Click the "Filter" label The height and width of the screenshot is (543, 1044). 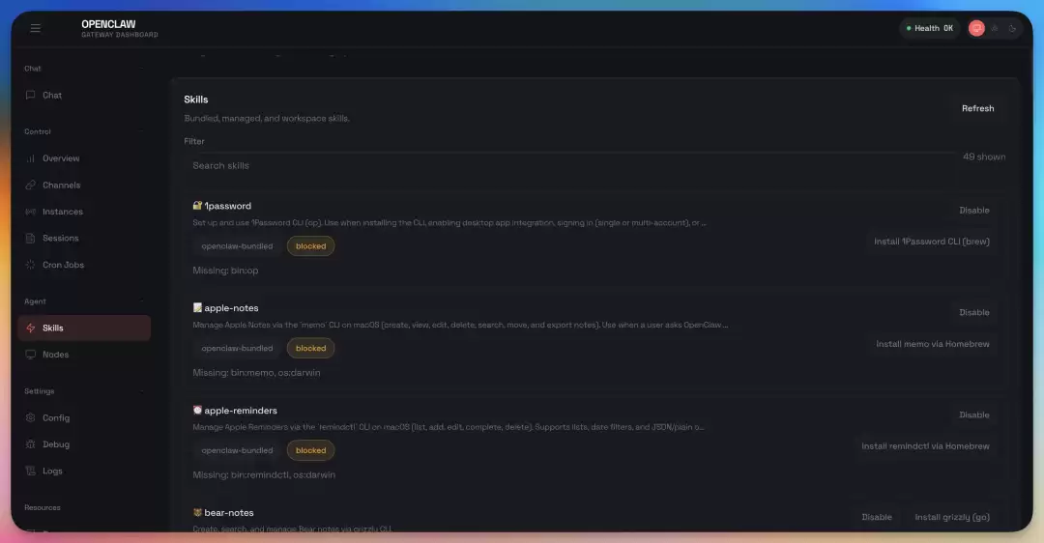193,141
